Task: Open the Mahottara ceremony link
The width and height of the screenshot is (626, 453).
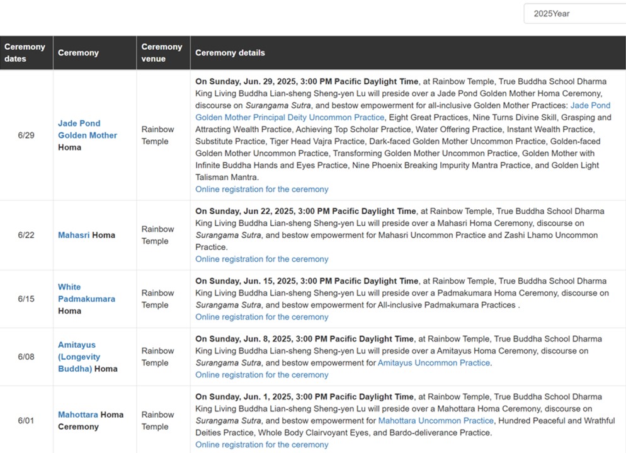Action: (78, 415)
